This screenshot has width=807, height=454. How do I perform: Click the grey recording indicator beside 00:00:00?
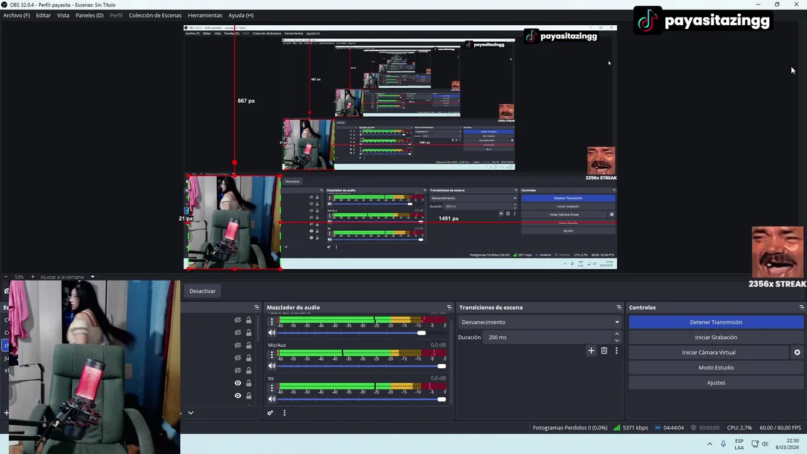point(694,428)
